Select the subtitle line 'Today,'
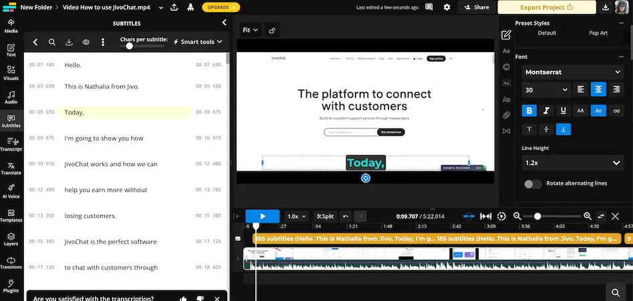The image size is (633, 301). [x=125, y=112]
